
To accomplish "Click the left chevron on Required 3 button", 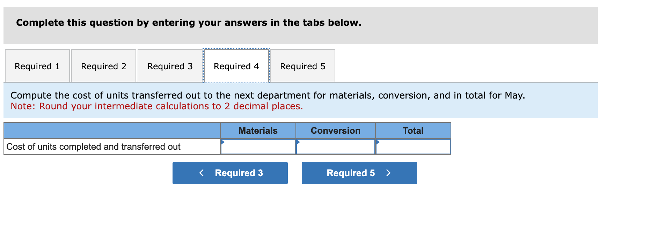I will (201, 173).
